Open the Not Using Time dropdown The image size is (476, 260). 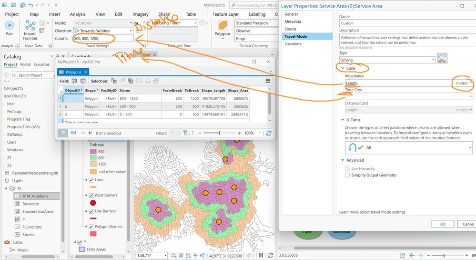tap(195, 23)
